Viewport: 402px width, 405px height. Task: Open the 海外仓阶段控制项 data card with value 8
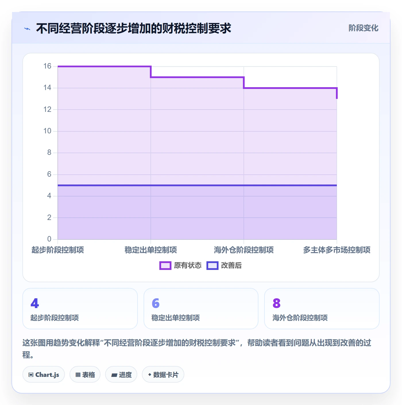[322, 309]
